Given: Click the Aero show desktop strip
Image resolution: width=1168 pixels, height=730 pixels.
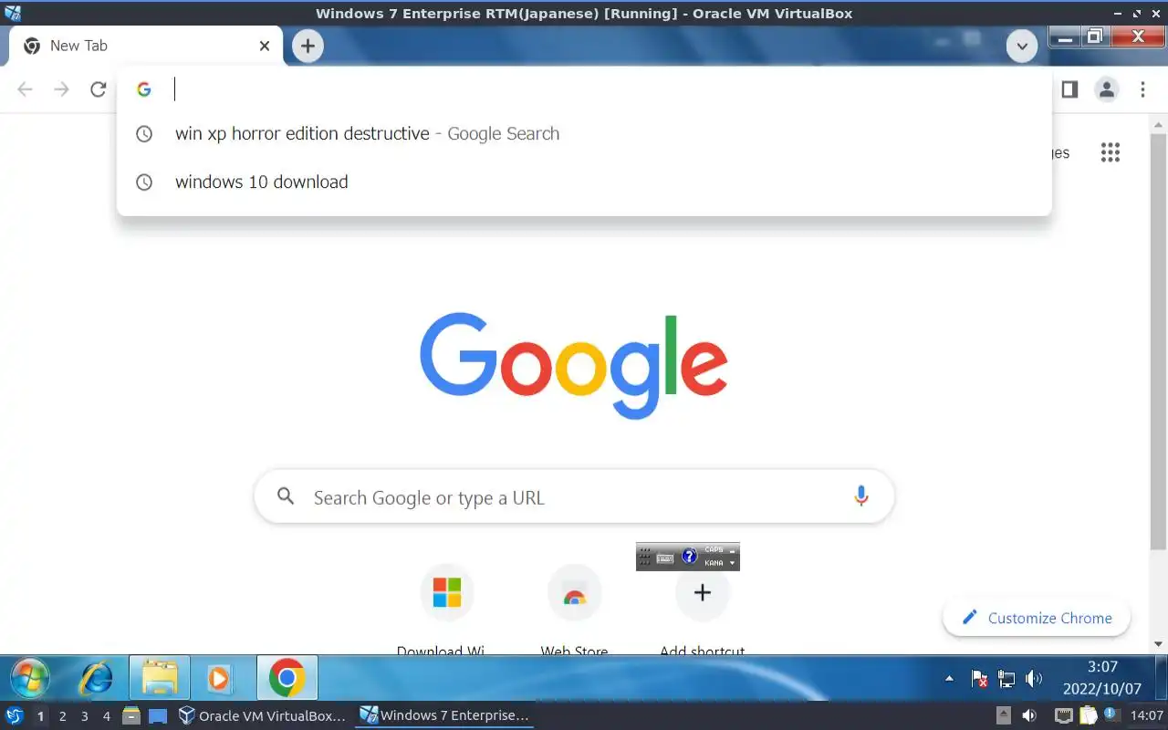Looking at the screenshot, I should (x=1160, y=678).
